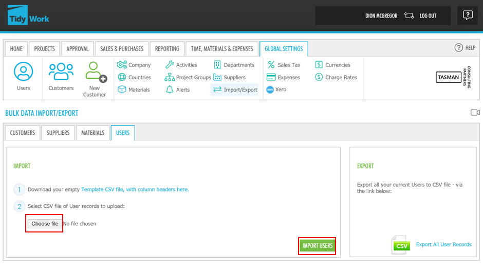
Task: Open the Xero integration icon
Action: (270, 90)
